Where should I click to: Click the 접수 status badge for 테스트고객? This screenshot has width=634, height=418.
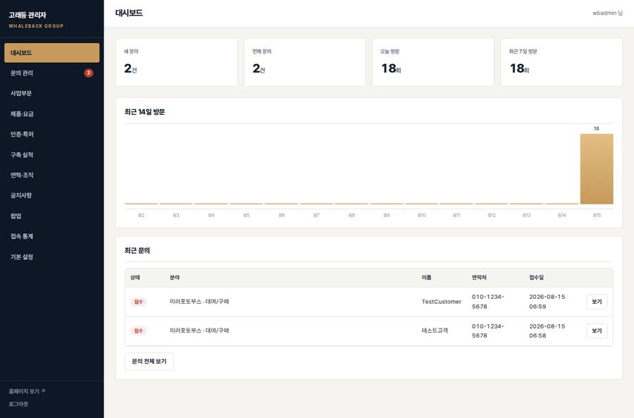click(138, 331)
